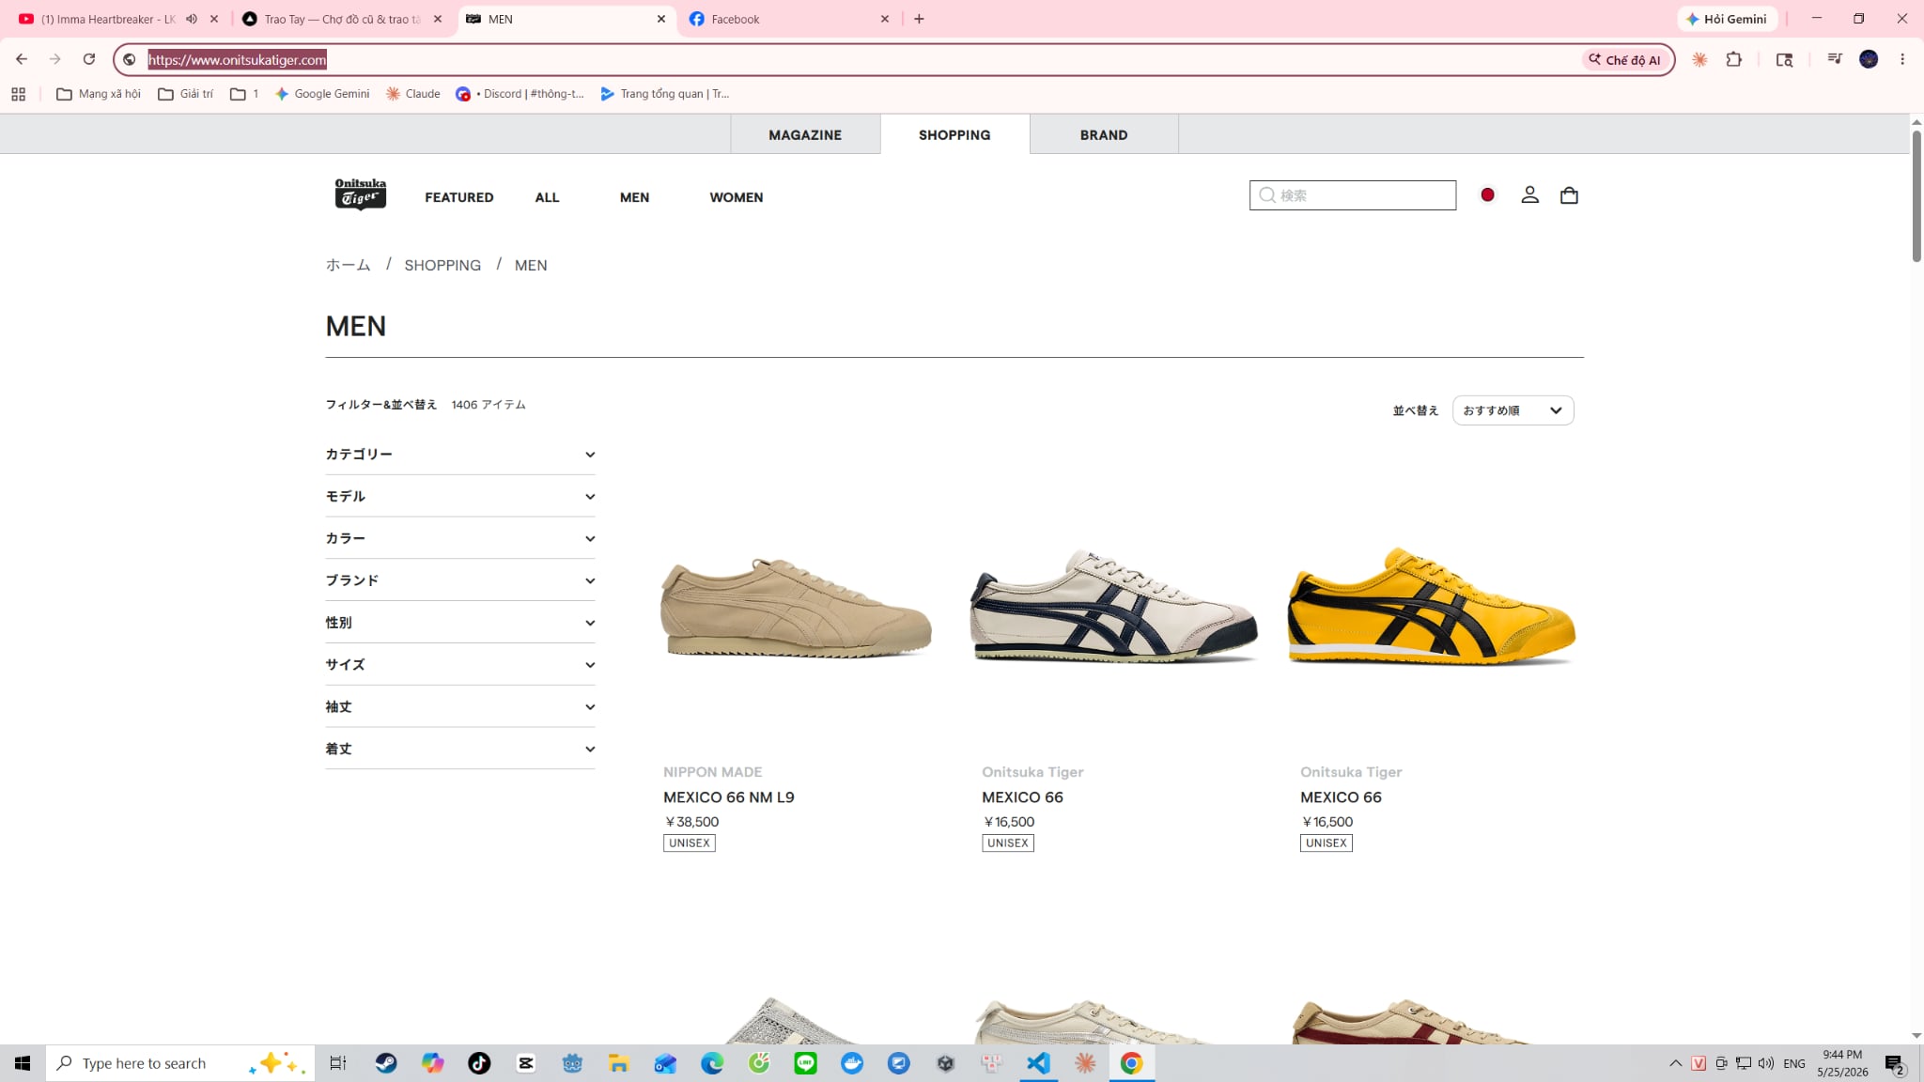Open the おすすめ順 sort dropdown
Viewport: 1924px width, 1082px height.
tap(1513, 410)
